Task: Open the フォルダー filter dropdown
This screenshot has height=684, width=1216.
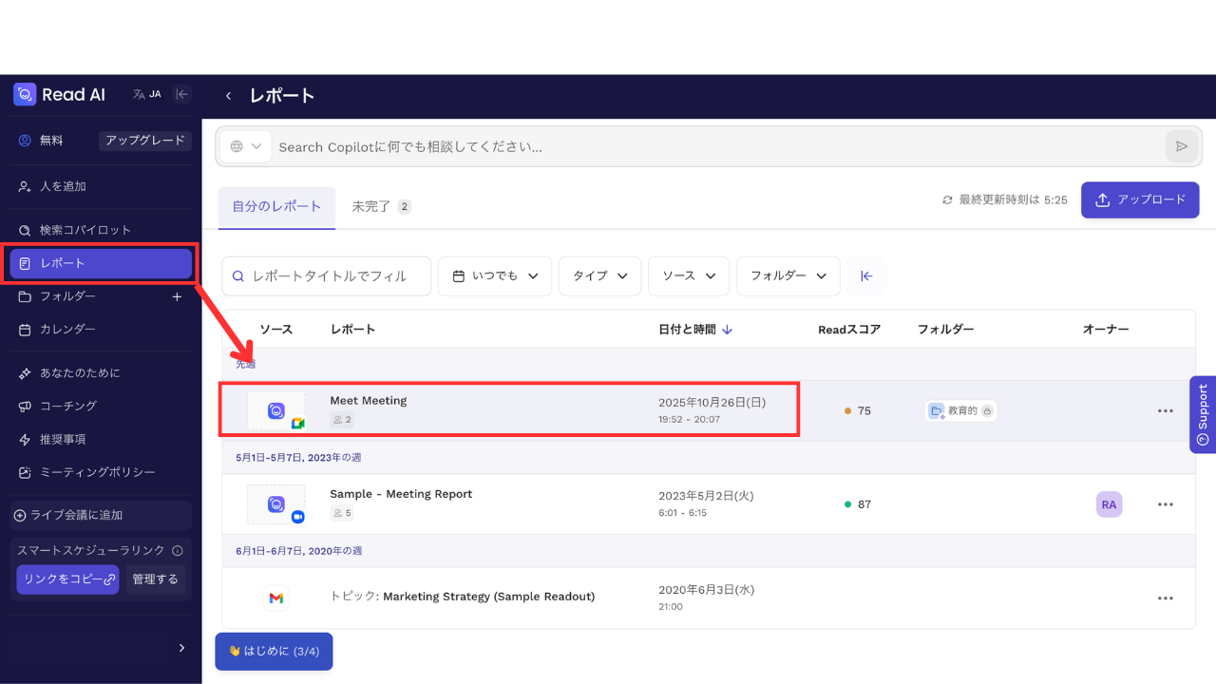Action: point(788,275)
